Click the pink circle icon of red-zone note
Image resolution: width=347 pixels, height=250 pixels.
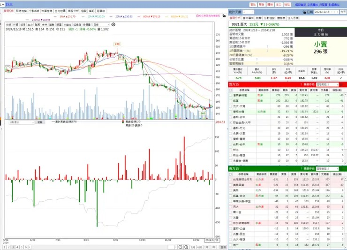coord(197,16)
